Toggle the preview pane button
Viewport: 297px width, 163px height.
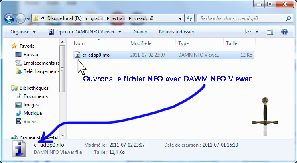pos(270,32)
